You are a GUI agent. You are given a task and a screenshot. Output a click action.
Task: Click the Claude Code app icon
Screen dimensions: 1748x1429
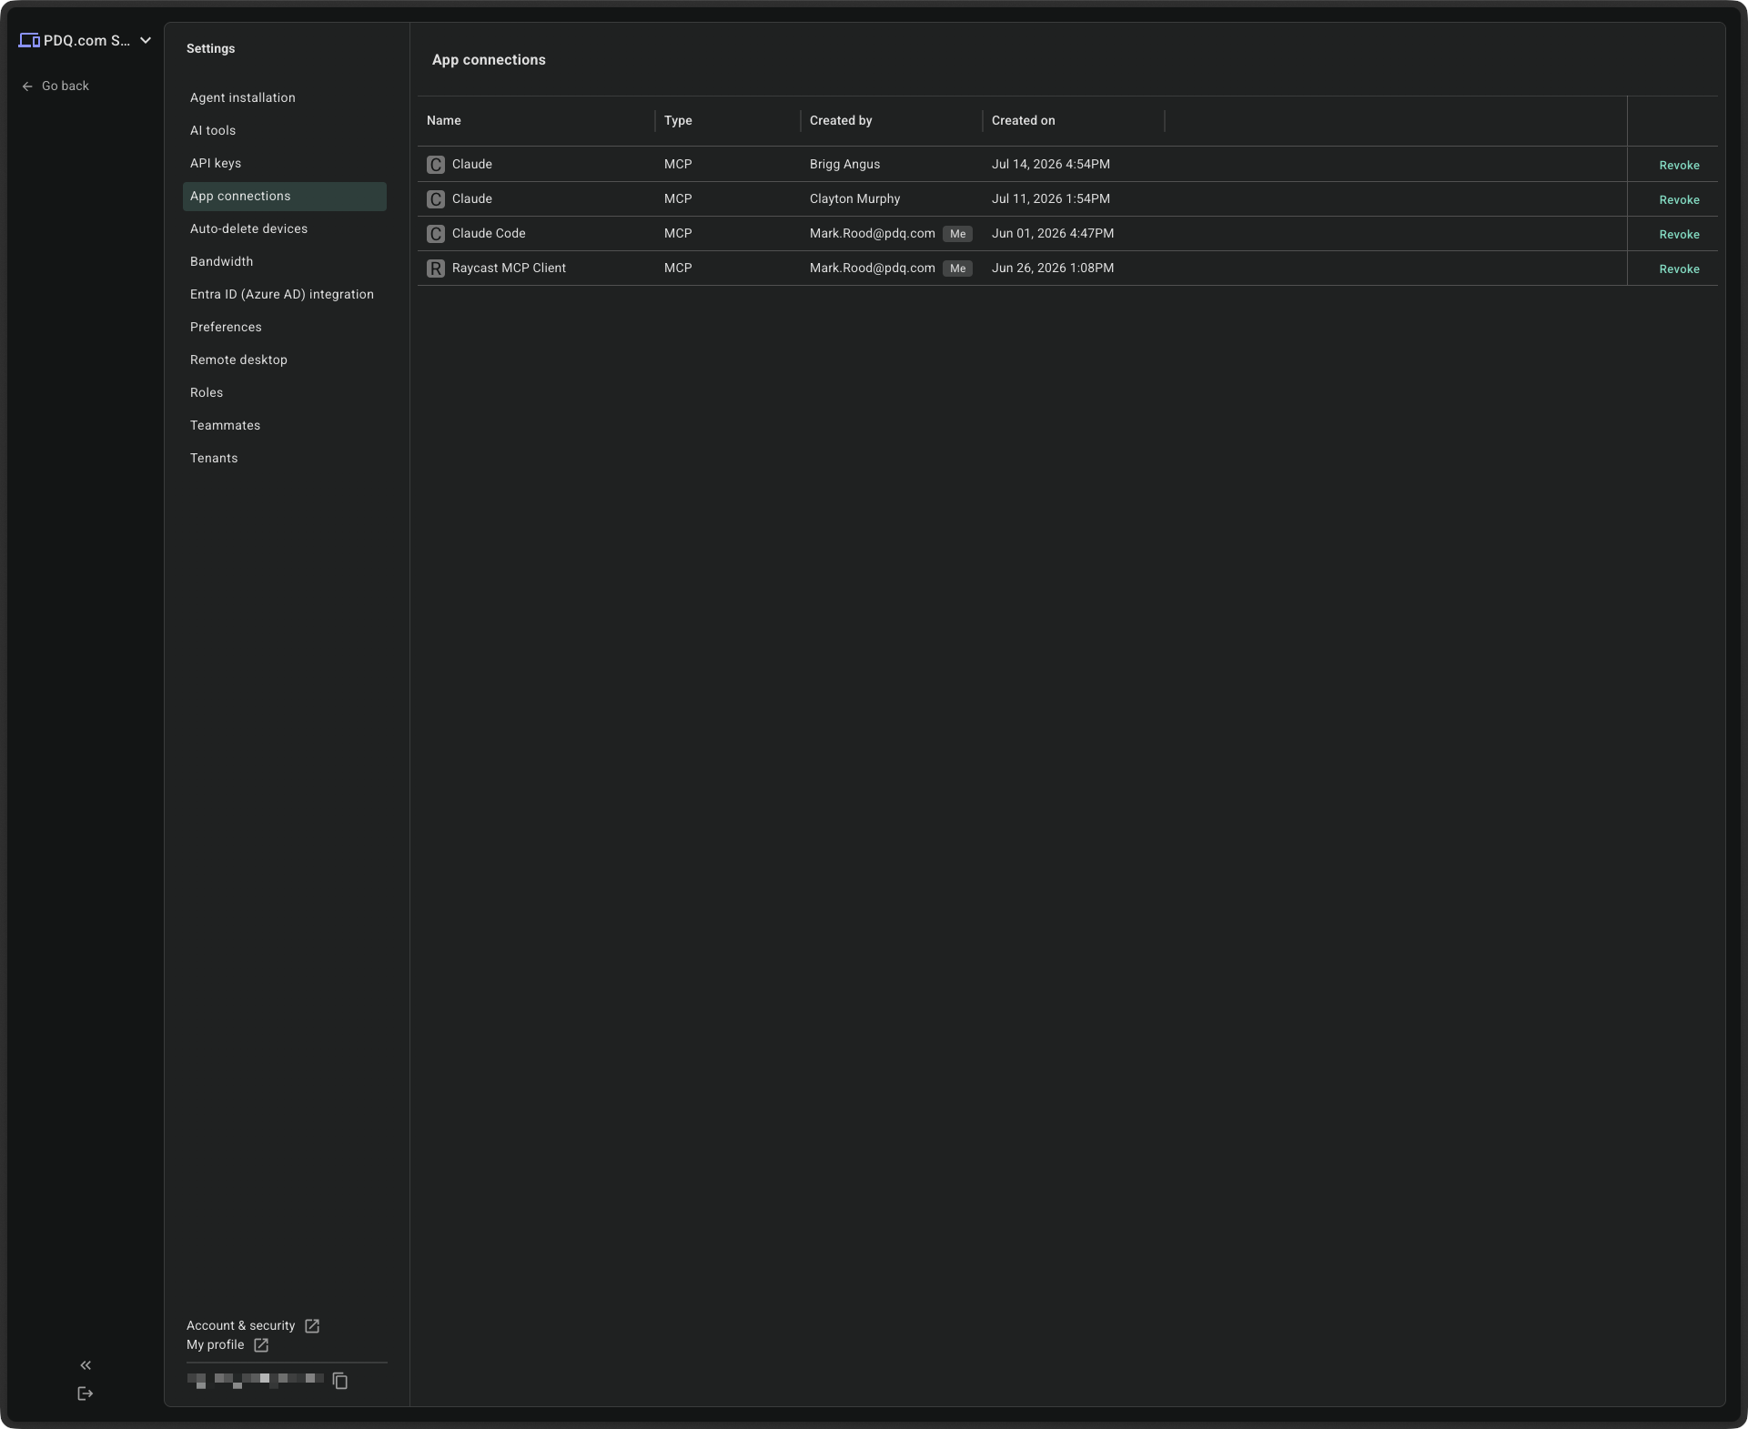[436, 234]
